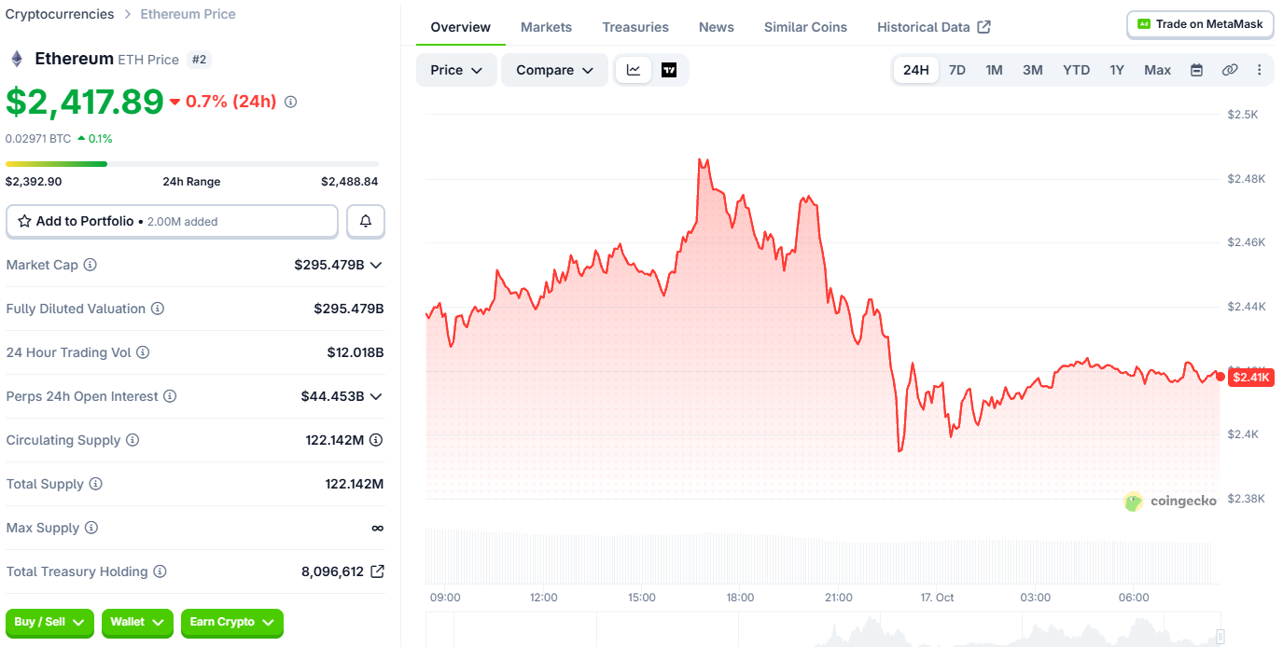Select the 1Y time range
Screen dimensions: 1283x647
1117,70
